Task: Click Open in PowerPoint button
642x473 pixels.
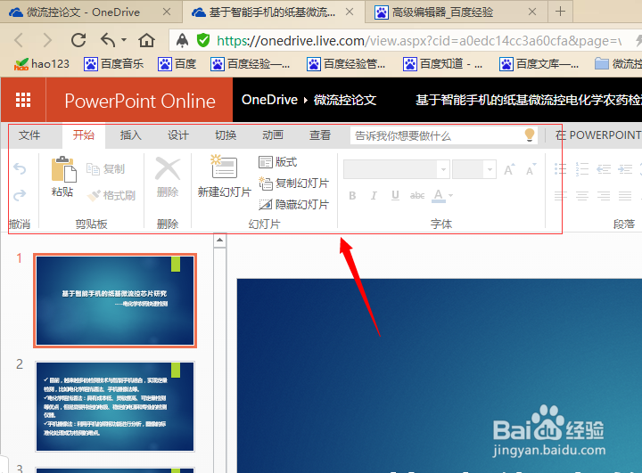Action: pyautogui.click(x=598, y=135)
